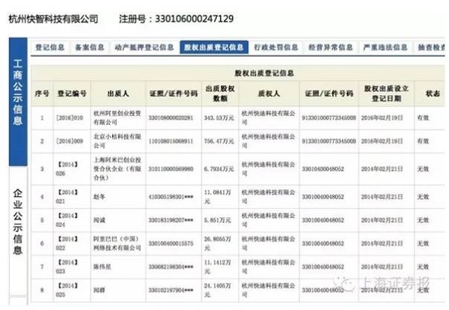Image resolution: width=449 pixels, height=310 pixels.
Task: Click the amount 6.7934万元
Action: [x=219, y=168]
